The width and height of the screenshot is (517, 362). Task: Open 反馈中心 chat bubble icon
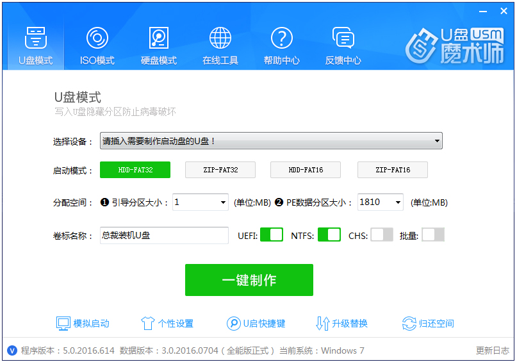343,38
